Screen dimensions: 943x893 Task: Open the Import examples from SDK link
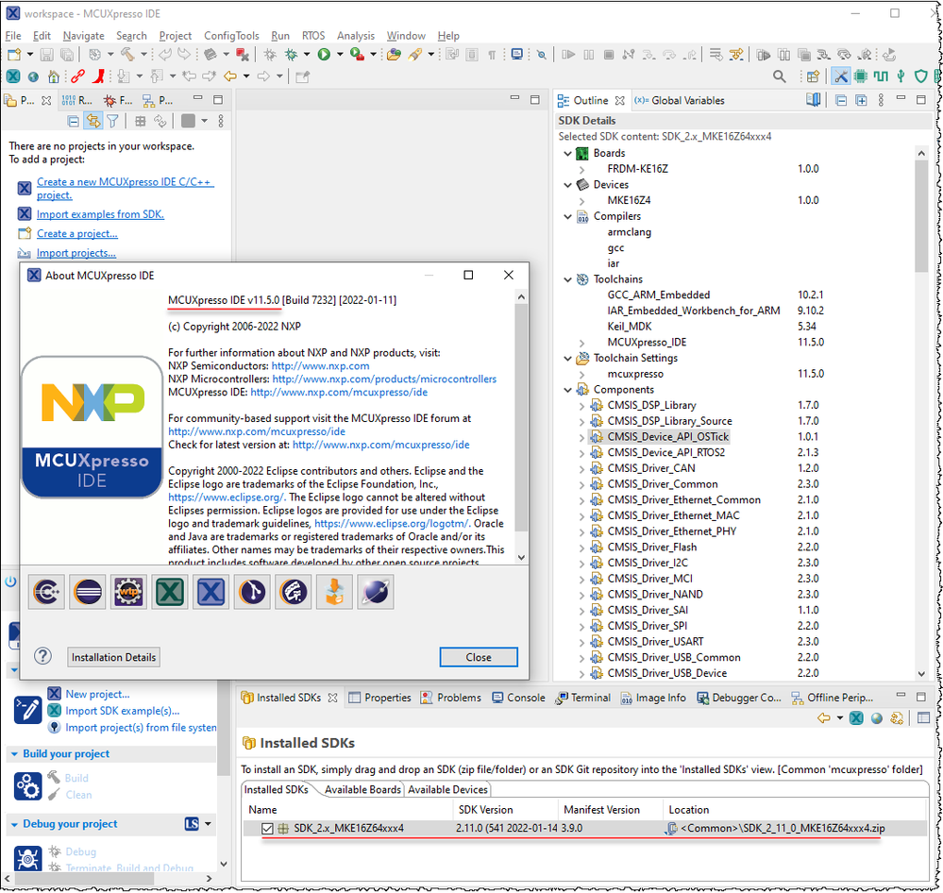click(x=99, y=214)
